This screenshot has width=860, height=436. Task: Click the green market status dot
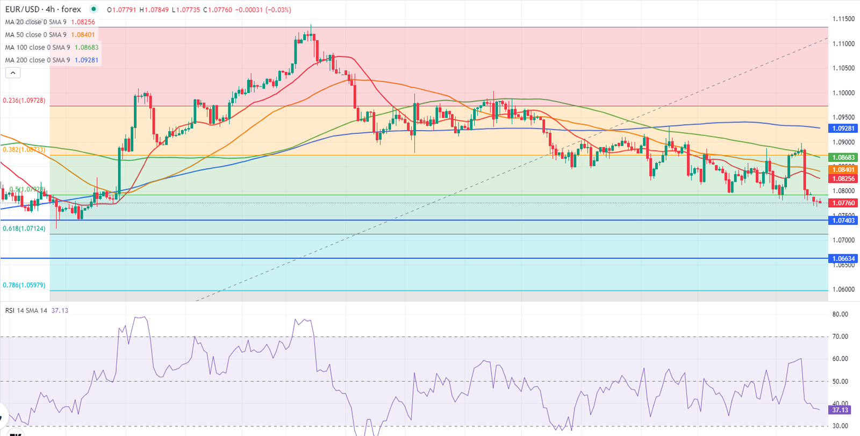point(94,9)
